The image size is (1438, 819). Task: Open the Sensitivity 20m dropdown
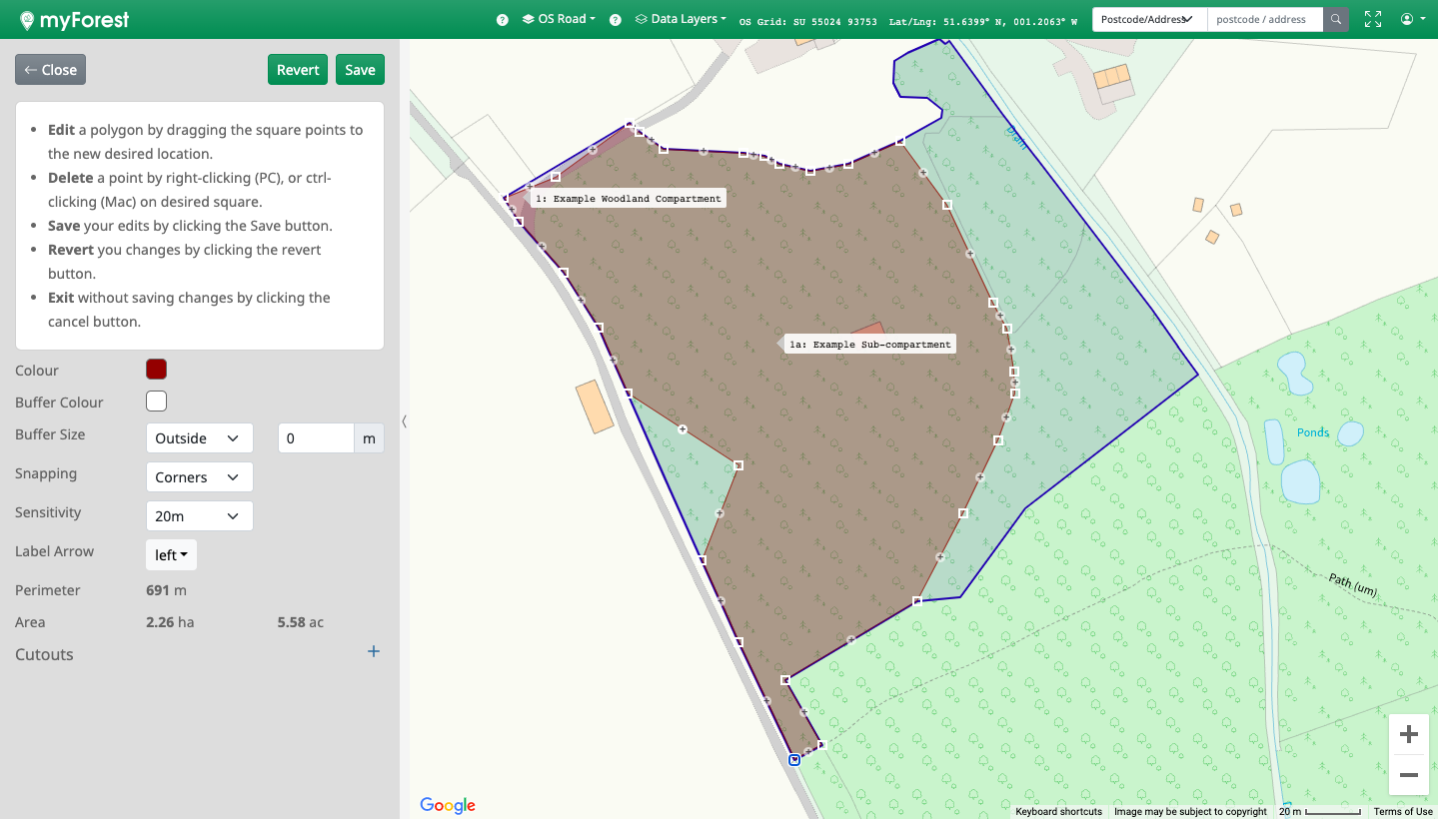pos(199,516)
